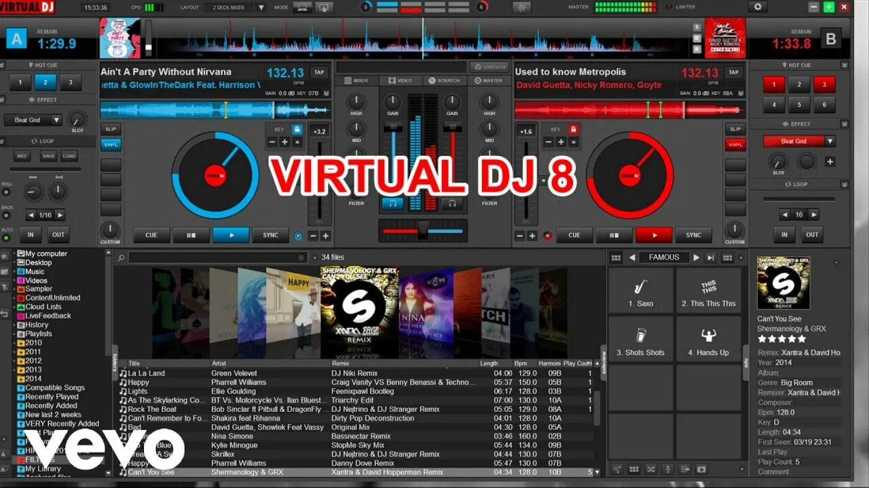Toggle the deck A key lock icon
Screen dimensions: 869x488
coord(297,129)
